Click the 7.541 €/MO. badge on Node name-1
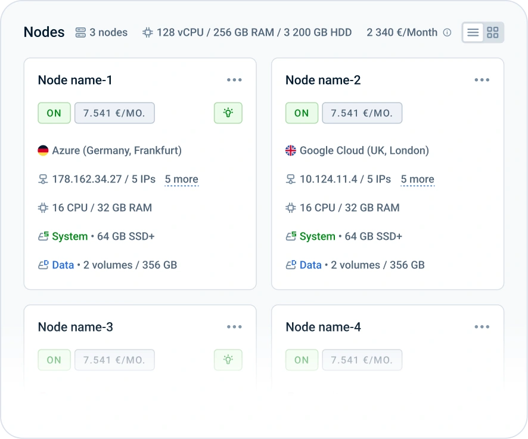 coord(114,113)
